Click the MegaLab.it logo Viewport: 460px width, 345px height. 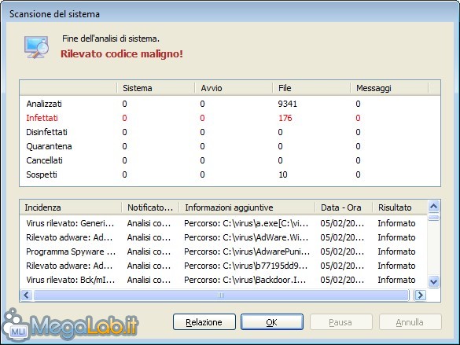70,326
